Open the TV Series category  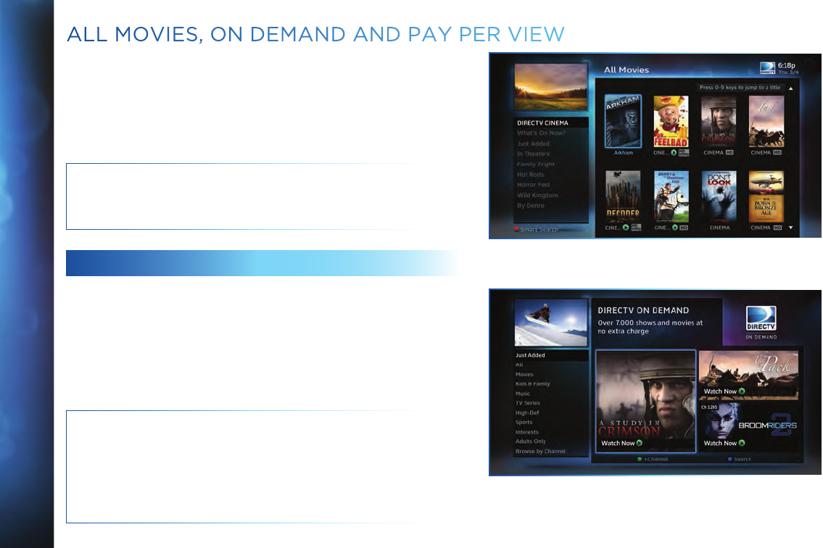coord(527,403)
